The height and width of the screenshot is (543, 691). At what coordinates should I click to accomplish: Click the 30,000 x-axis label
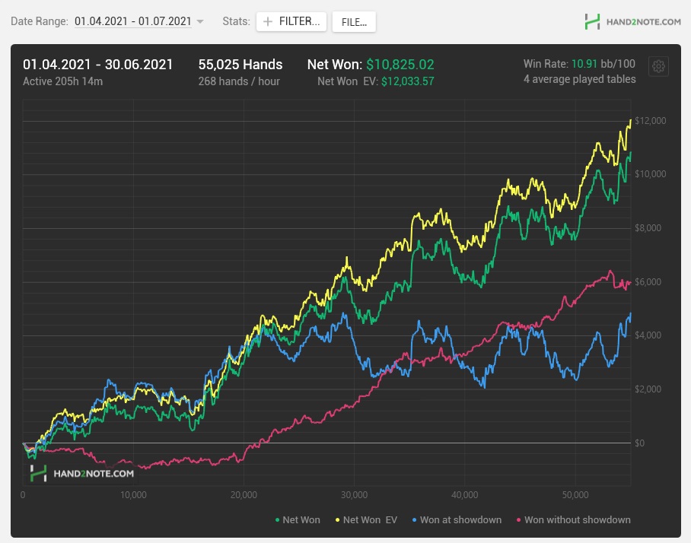tap(354, 495)
